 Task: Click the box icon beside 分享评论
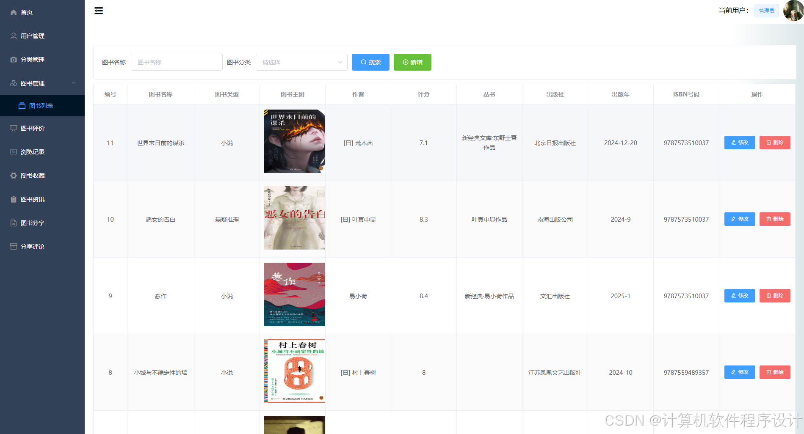click(14, 247)
